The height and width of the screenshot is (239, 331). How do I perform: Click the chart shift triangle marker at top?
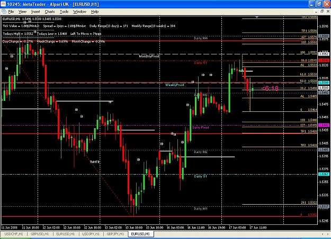pyautogui.click(x=257, y=17)
